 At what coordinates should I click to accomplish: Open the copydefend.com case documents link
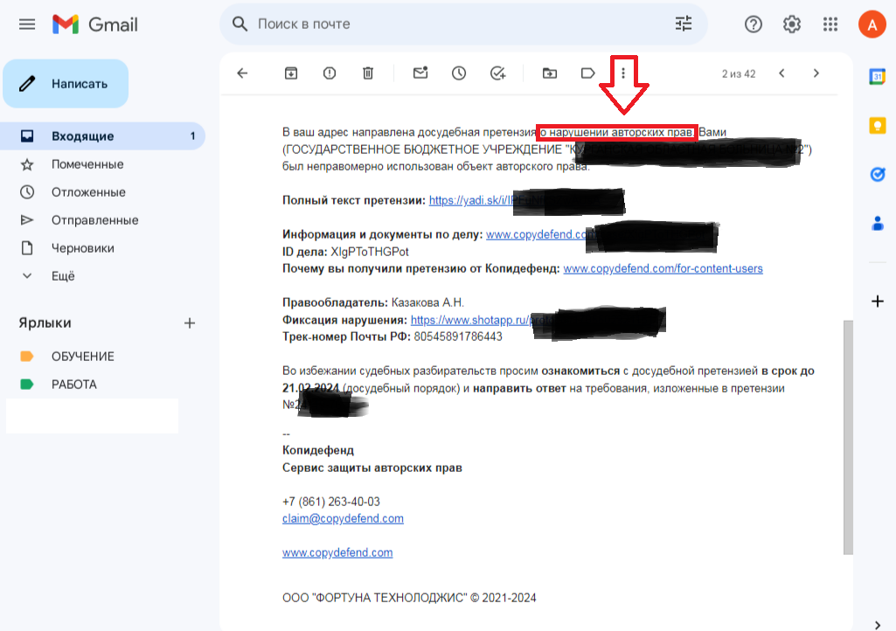537,234
